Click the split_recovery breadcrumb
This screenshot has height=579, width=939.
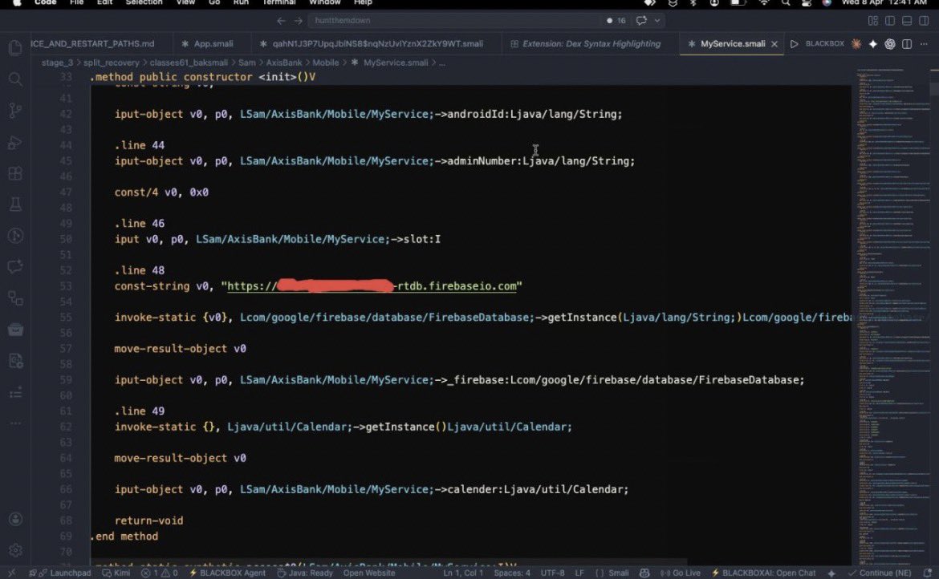pyautogui.click(x=111, y=63)
